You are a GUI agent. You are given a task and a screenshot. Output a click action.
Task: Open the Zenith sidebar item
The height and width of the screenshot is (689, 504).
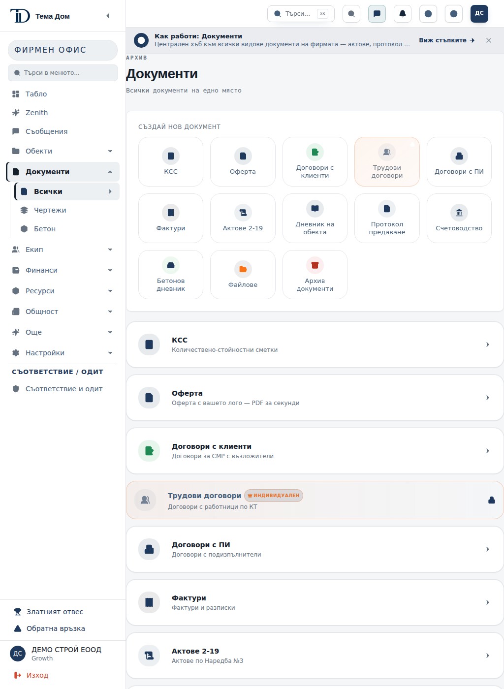[63, 113]
